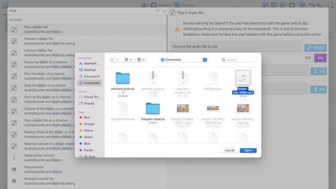The width and height of the screenshot is (336, 189).
Task: Toggle repeat option to YES
Action: click(x=308, y=58)
